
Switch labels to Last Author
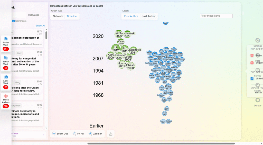pyautogui.click(x=148, y=16)
